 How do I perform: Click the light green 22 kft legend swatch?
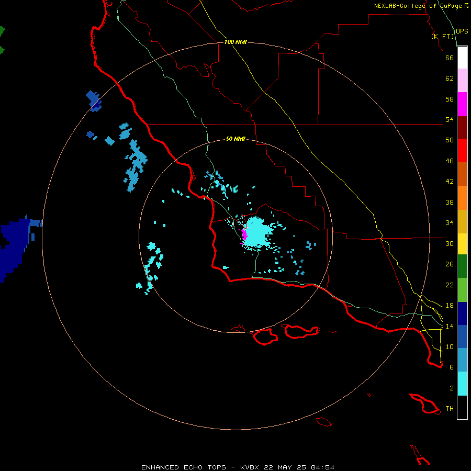(462, 290)
